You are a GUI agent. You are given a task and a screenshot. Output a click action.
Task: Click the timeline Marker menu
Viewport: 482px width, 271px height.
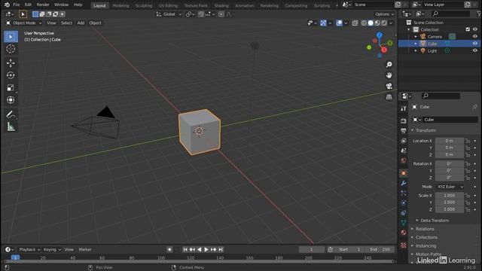(85, 249)
